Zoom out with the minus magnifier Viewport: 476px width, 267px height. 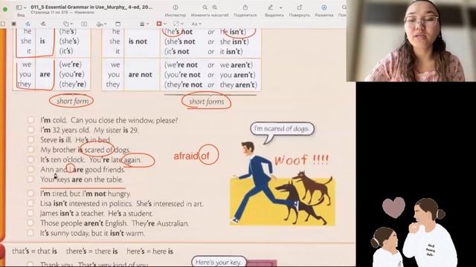coord(205,7)
